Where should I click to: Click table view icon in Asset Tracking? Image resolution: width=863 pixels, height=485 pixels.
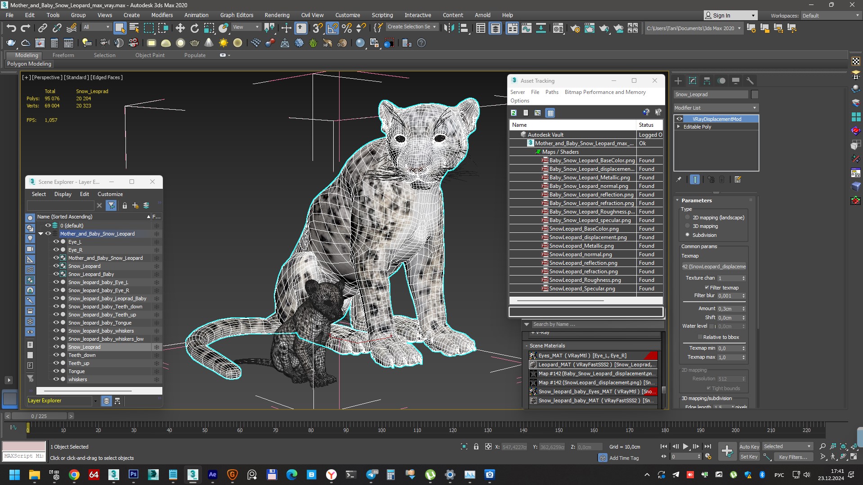click(x=550, y=113)
